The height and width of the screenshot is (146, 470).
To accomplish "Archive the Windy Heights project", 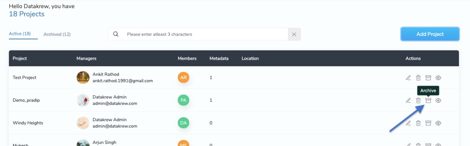I will coord(428,123).
